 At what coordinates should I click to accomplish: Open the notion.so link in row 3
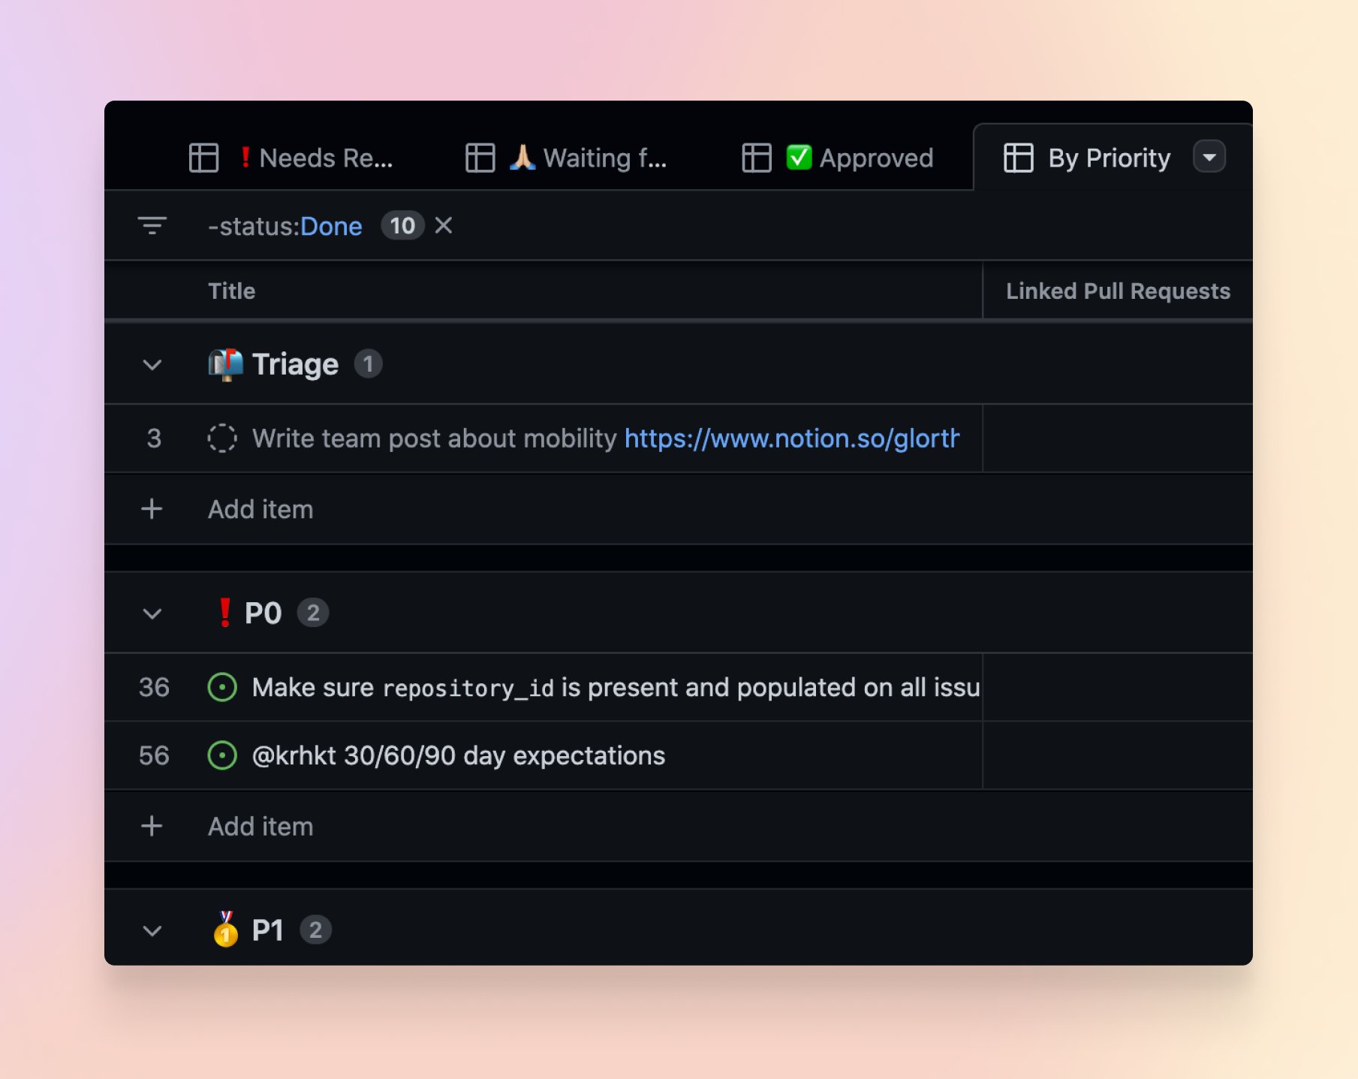click(x=792, y=439)
